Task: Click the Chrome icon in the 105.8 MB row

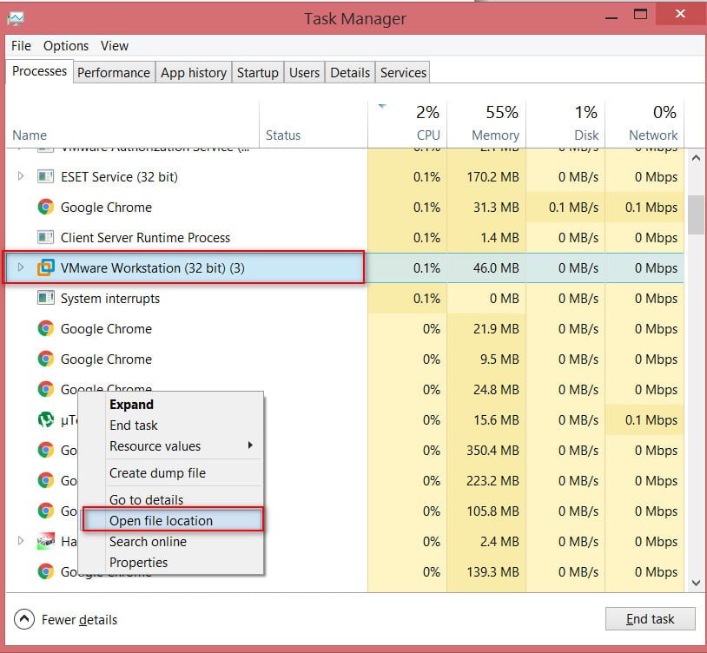Action: [x=45, y=511]
